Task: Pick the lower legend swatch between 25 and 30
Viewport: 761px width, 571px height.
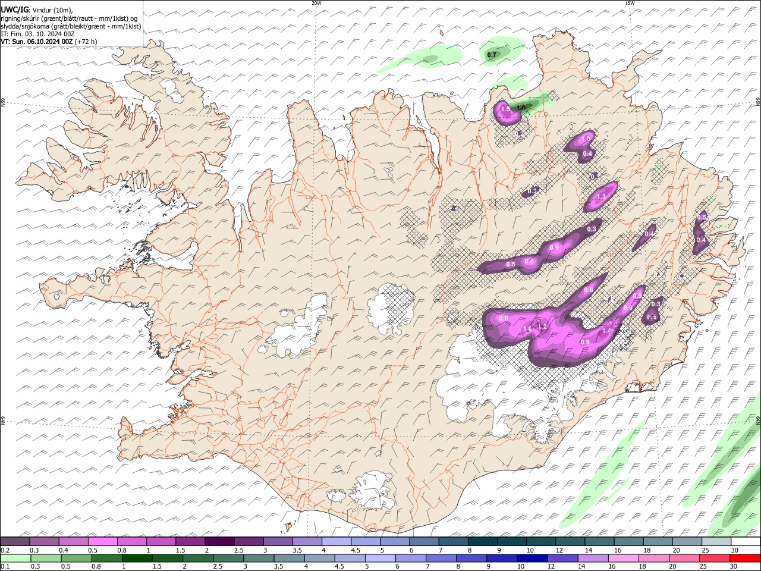Action: [x=714, y=558]
